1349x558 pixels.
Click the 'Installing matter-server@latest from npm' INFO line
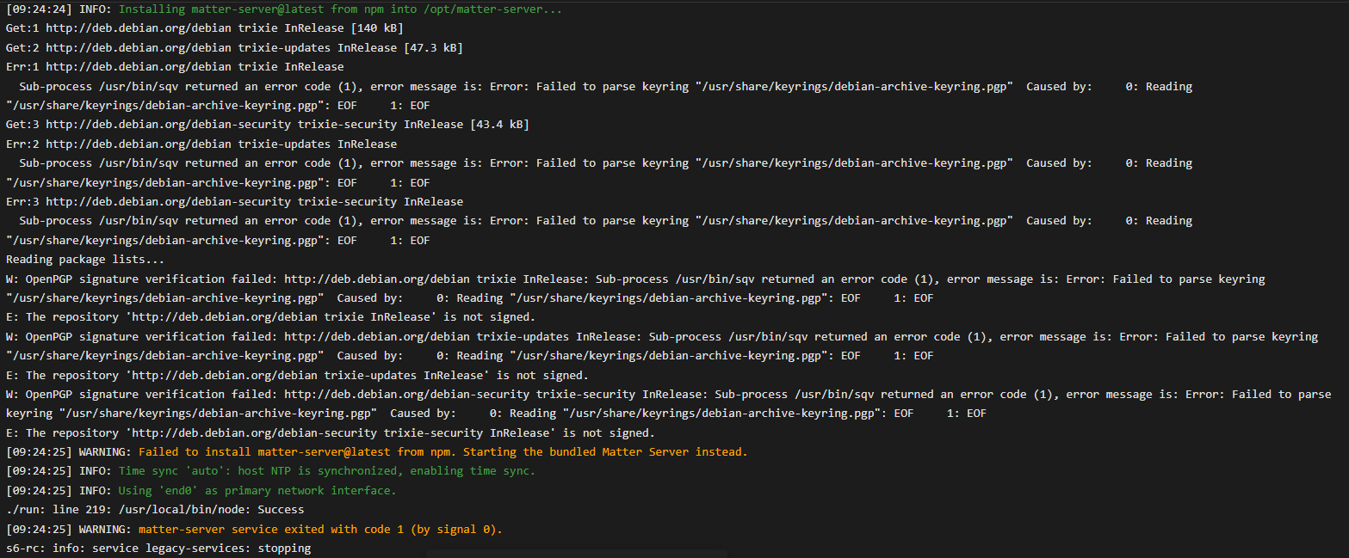(x=285, y=9)
